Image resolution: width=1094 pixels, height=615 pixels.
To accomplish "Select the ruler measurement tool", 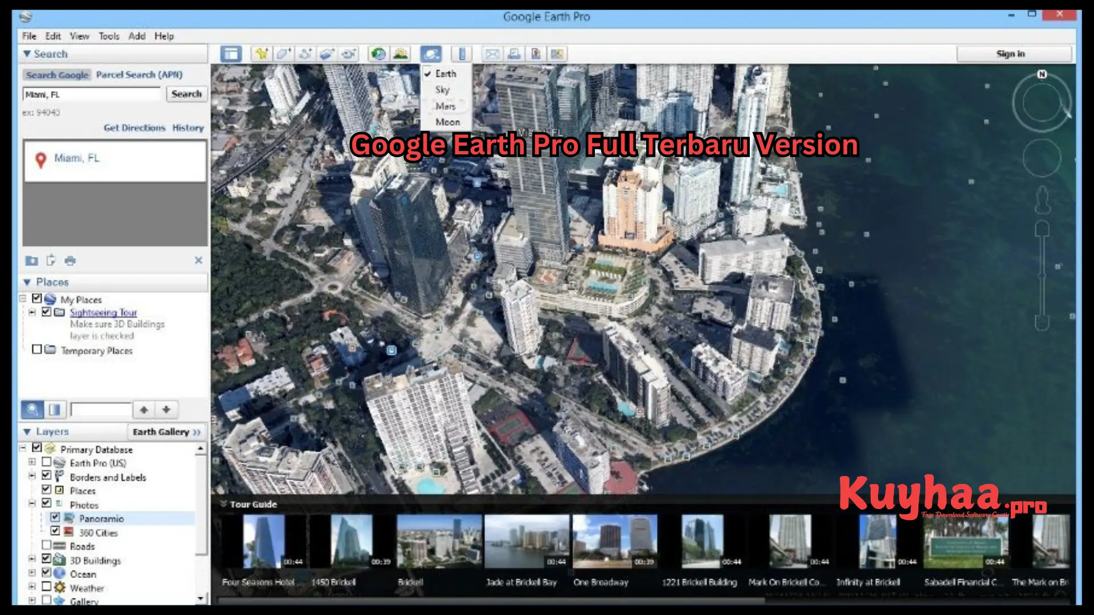I will point(462,54).
